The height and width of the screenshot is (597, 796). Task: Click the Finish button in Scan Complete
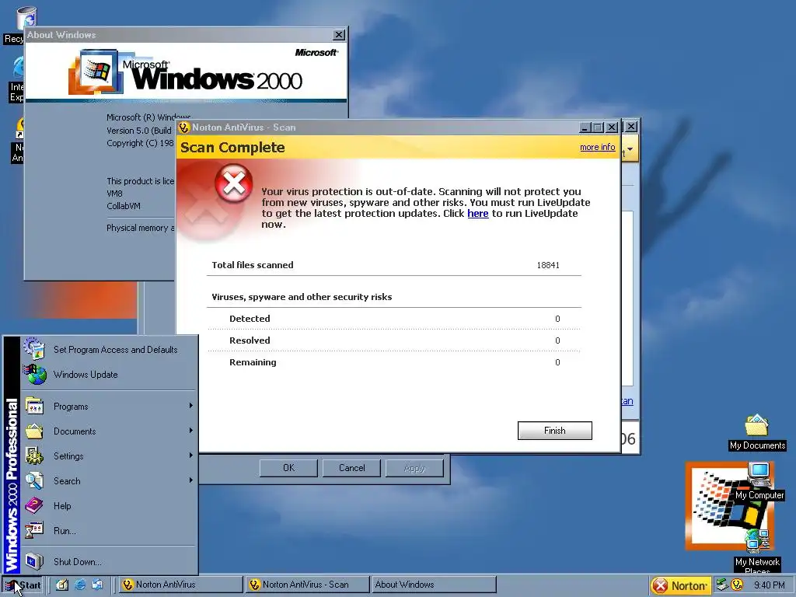click(x=554, y=431)
